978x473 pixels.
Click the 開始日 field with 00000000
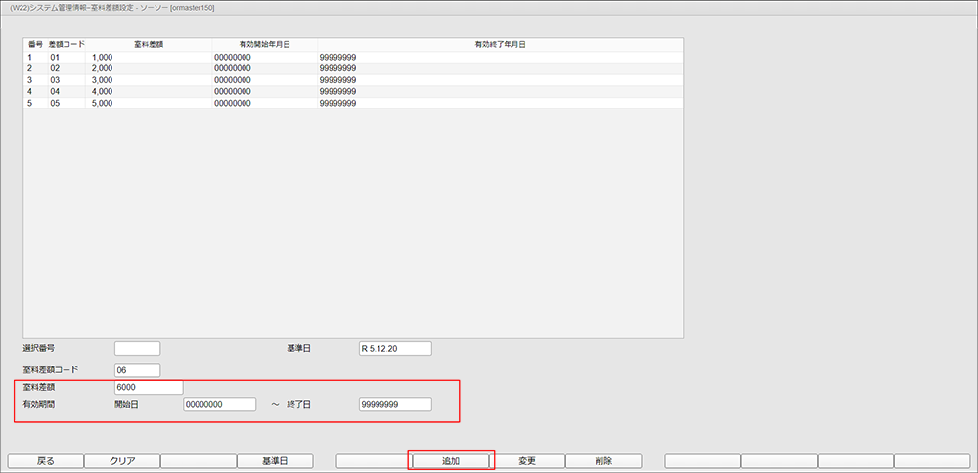click(x=219, y=405)
